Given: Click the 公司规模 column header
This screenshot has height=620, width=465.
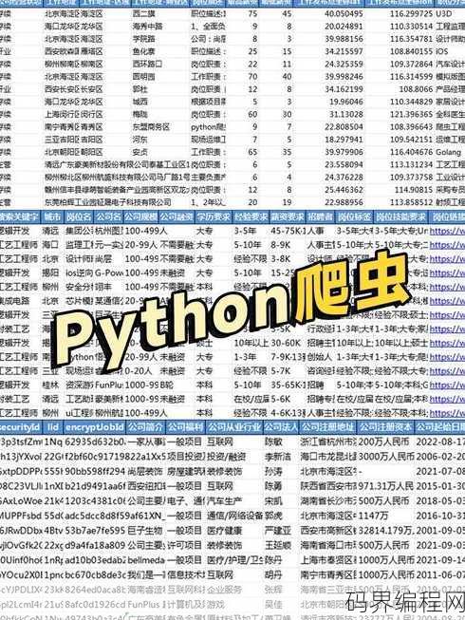Looking at the screenshot, I should coord(141,216).
